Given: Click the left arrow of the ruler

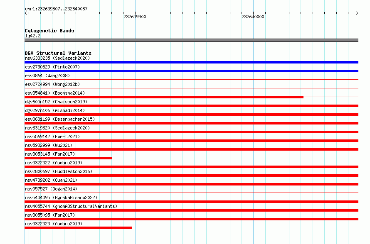Looking at the screenshot, I should pos(26,13).
